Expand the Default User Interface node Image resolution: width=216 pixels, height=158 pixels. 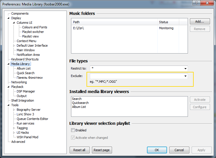tap(14, 46)
